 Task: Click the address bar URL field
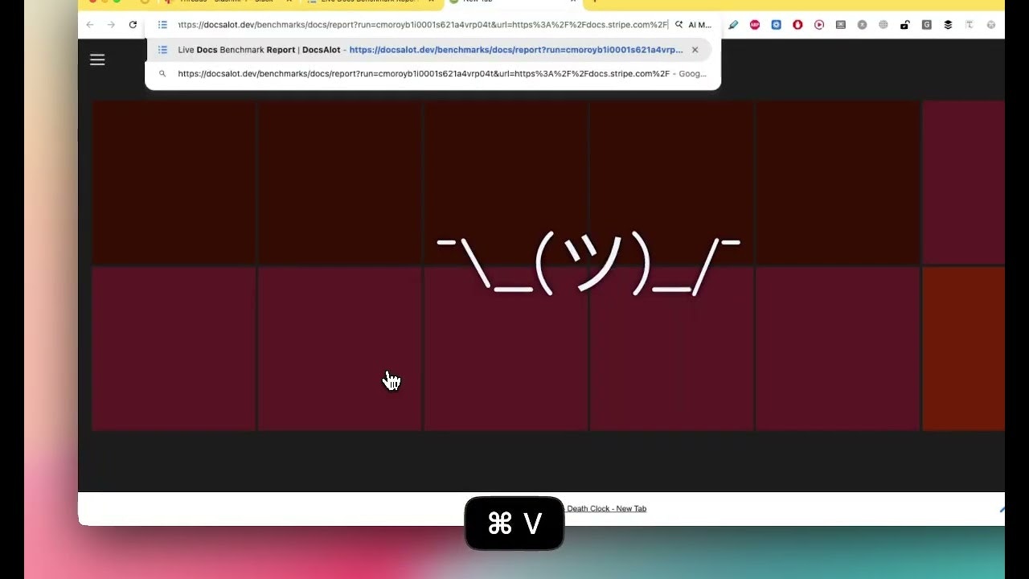[423, 25]
